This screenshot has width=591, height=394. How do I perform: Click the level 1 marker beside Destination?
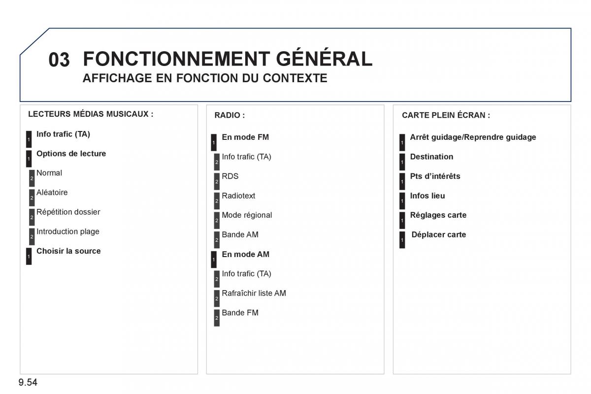[x=402, y=162]
